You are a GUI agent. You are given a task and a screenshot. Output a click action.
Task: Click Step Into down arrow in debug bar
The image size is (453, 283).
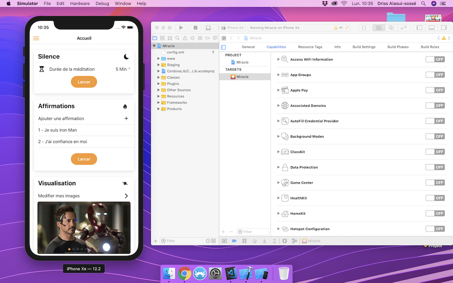265,241
